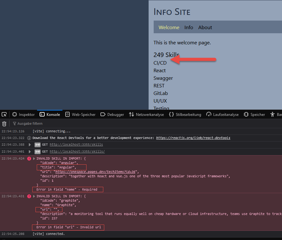Switch to the Inspektor tab
The height and width of the screenshot is (240, 282).
pos(23,115)
